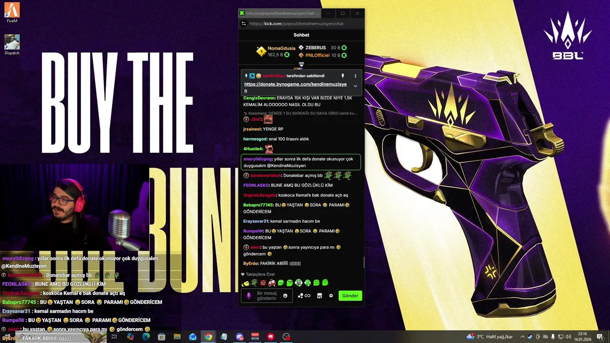Open the Dispatch desktop shortcut
This screenshot has width=610, height=343.
click(12, 45)
